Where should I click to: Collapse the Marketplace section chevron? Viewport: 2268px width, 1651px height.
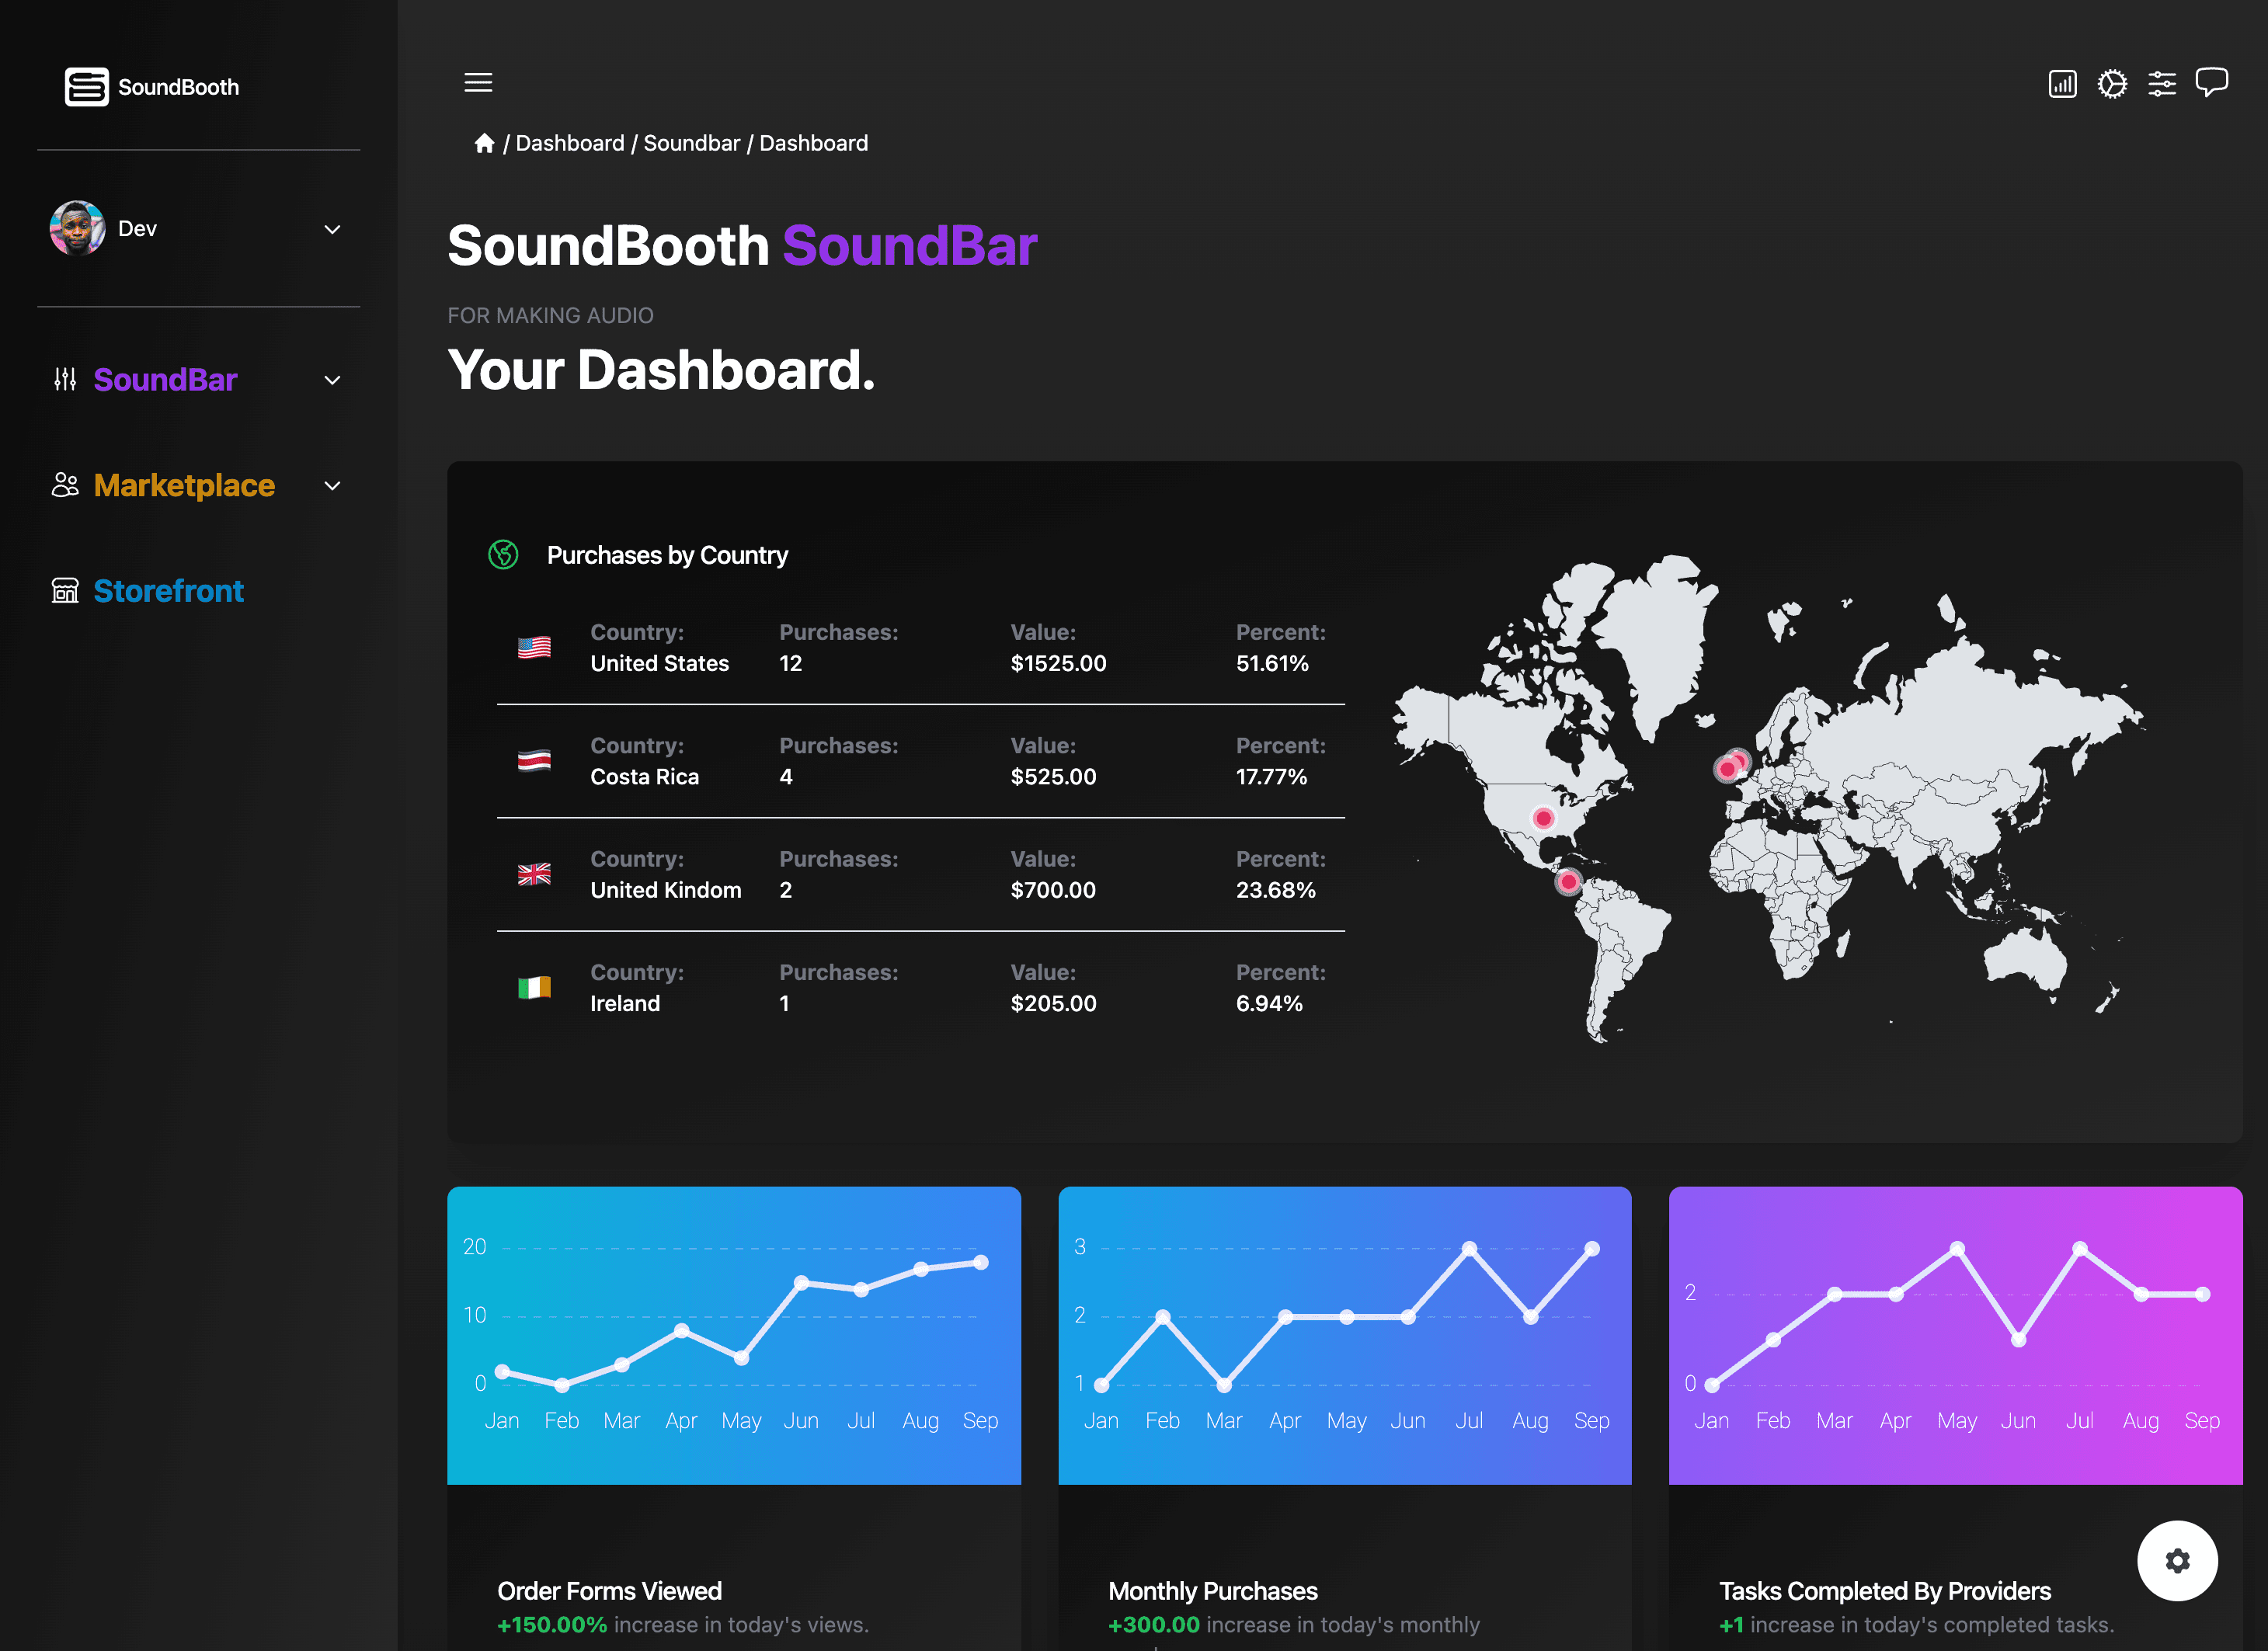tap(332, 485)
